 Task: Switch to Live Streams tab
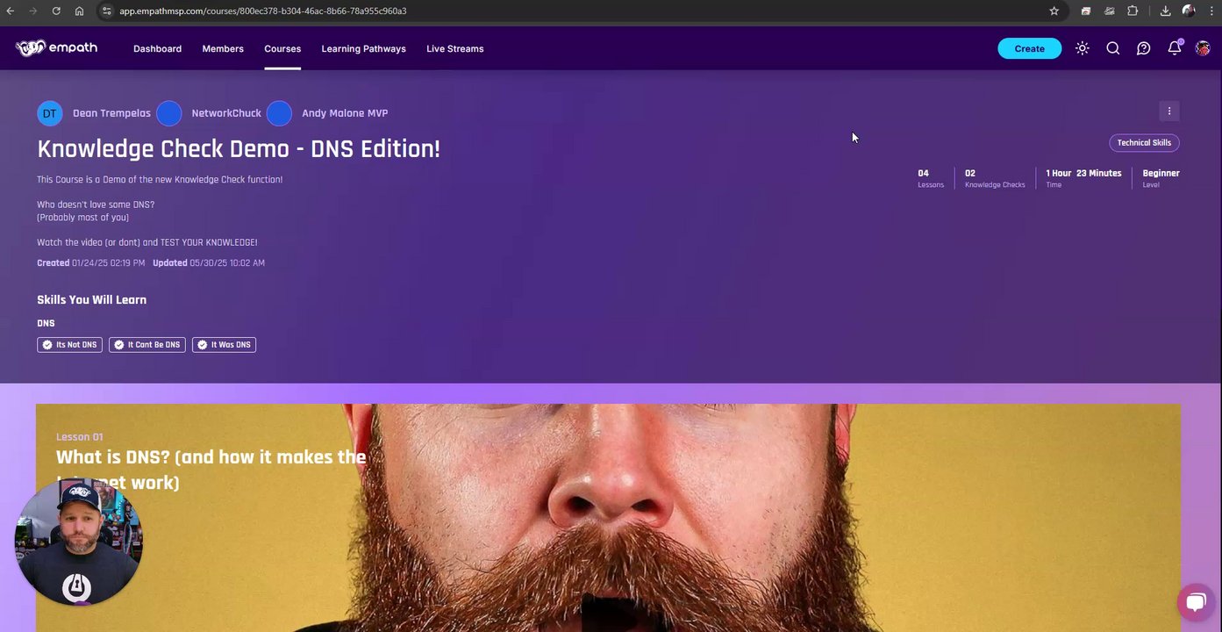[454, 48]
